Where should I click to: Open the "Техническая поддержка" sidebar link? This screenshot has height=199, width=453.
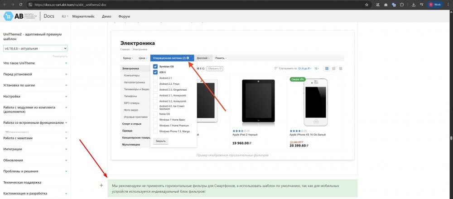click(22, 182)
